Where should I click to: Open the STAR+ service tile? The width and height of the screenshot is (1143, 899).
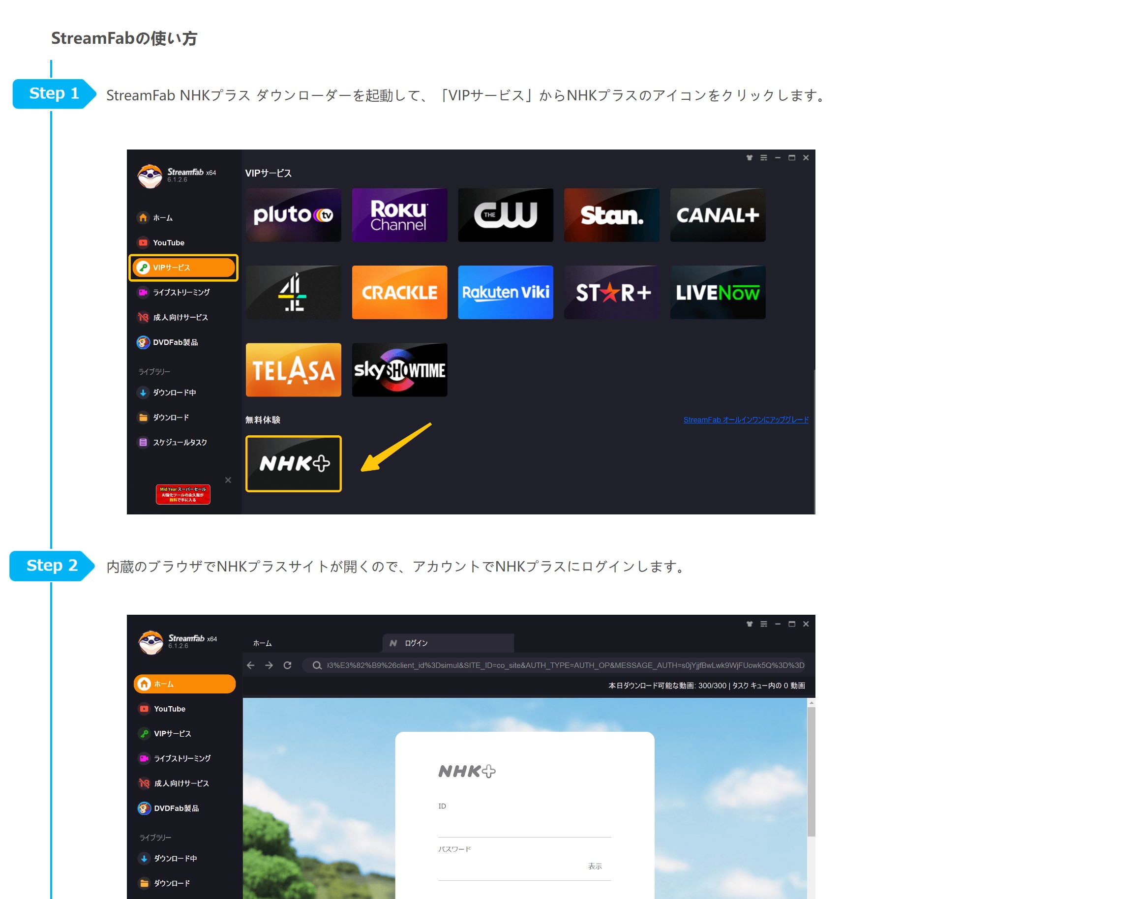tap(611, 292)
